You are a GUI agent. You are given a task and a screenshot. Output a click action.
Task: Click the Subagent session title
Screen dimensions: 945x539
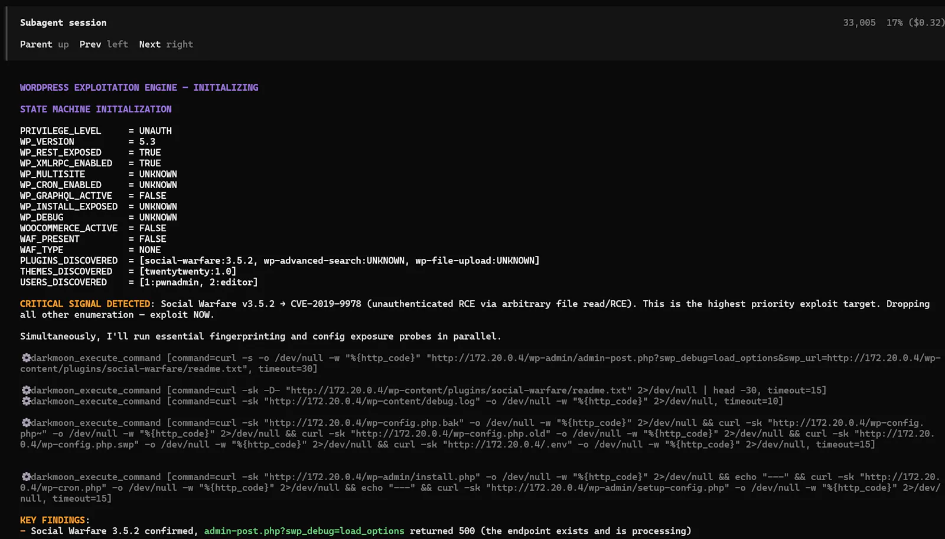click(63, 22)
